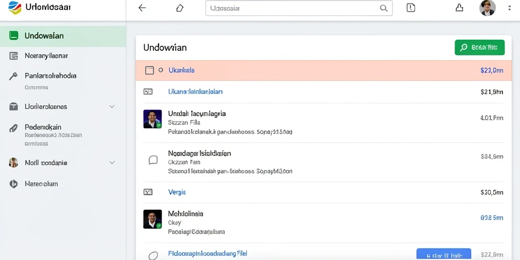Click the blue button in the bottom row
This screenshot has height=260, width=520.
(444, 254)
